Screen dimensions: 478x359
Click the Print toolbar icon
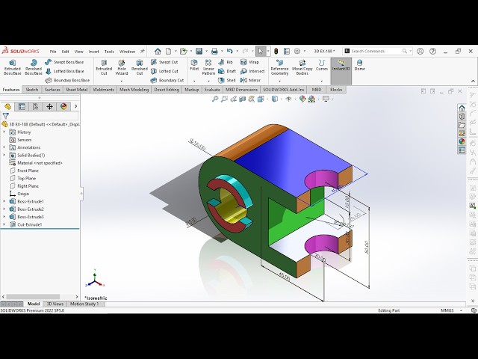point(214,52)
